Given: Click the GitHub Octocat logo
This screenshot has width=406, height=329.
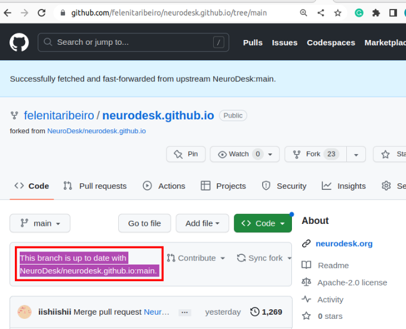Looking at the screenshot, I should coord(19,42).
